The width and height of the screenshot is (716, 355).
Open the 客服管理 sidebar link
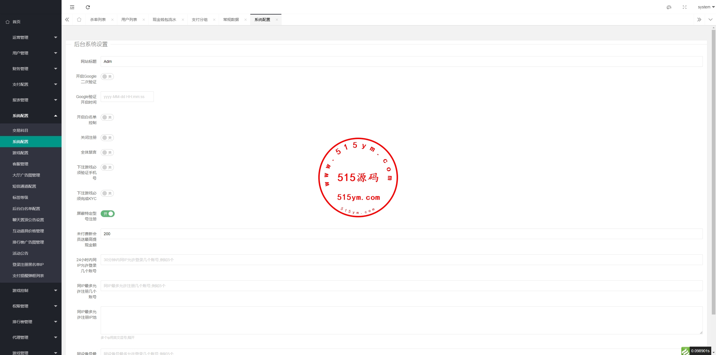point(20,164)
